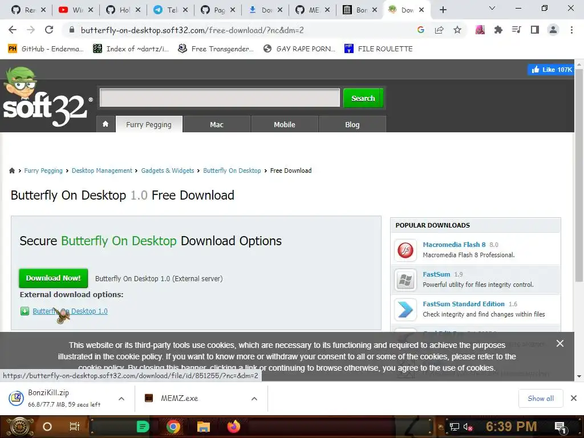Click the green Search button
584x438 pixels.
363,98
